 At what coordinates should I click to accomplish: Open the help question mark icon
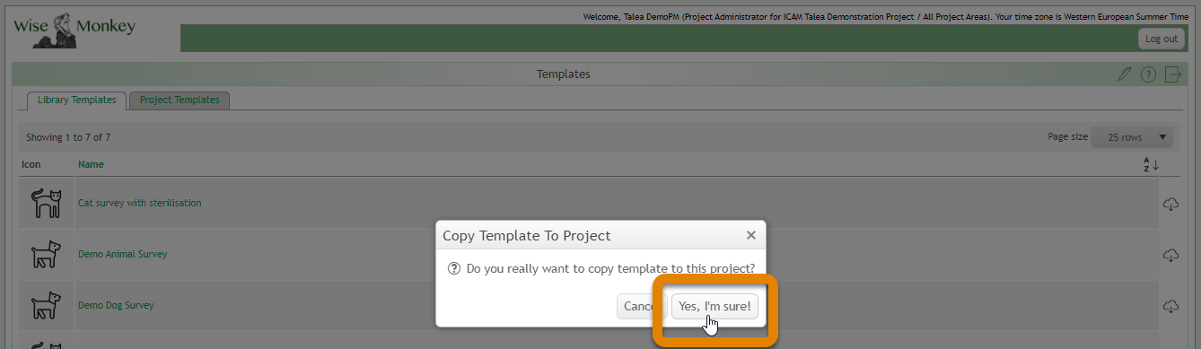pyautogui.click(x=1148, y=74)
